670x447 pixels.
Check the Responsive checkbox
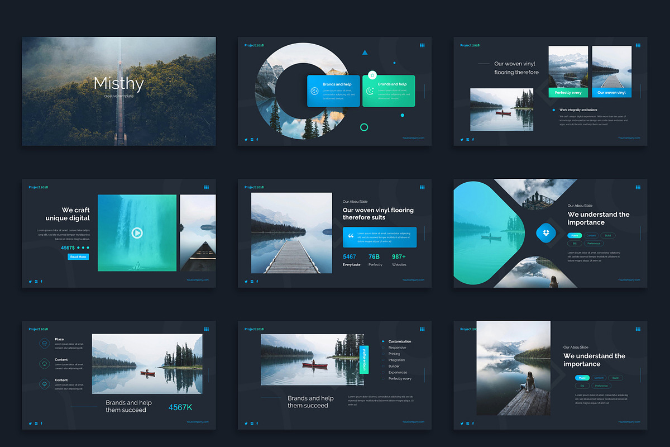pos(383,348)
